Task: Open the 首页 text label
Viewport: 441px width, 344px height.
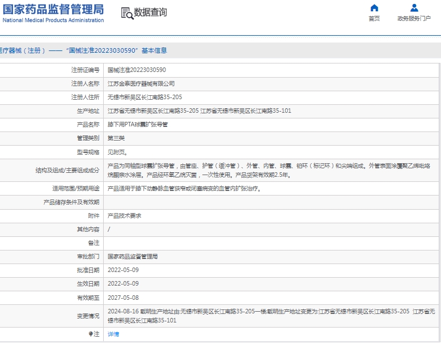Action: pyautogui.click(x=374, y=18)
